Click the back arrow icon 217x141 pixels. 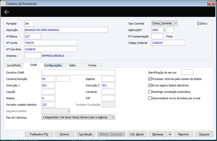(x=7, y=12)
